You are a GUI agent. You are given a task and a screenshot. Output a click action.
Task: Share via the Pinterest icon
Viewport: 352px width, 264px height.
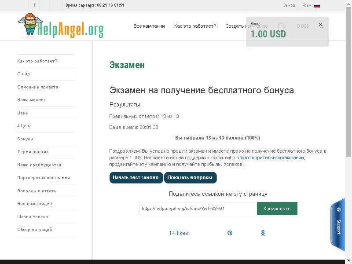click(x=230, y=233)
